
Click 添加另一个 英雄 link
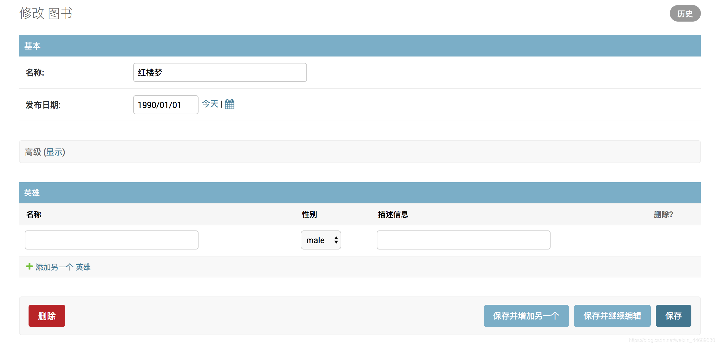pos(63,267)
